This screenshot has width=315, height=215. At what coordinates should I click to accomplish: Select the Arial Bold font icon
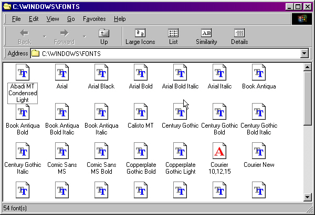point(141,72)
